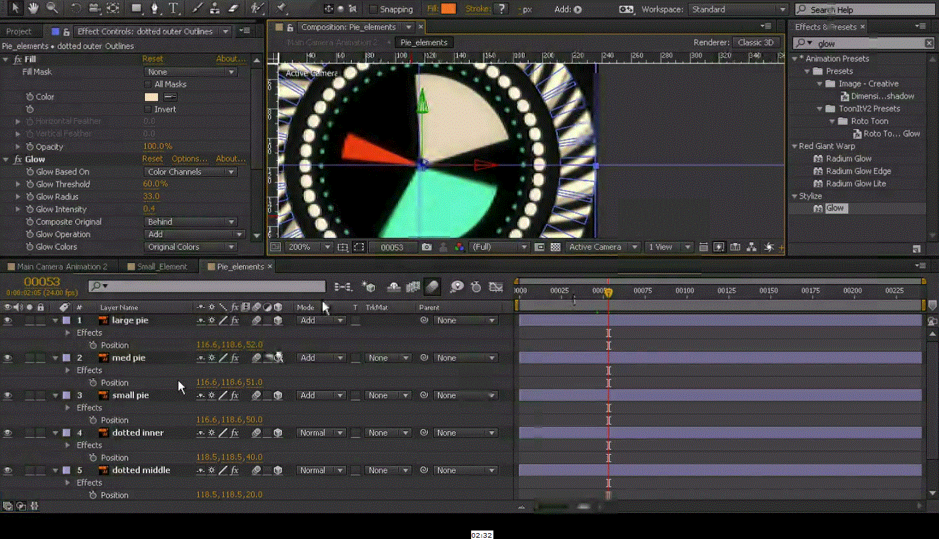Collapse the large pie layer
939x539 pixels.
(x=56, y=320)
